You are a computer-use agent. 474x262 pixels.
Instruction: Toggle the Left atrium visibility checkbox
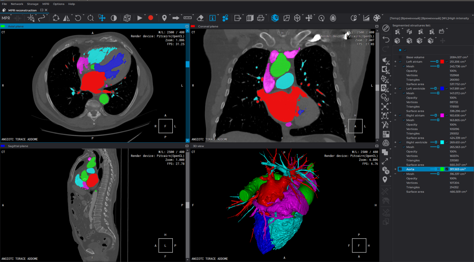pyautogui.click(x=400, y=62)
